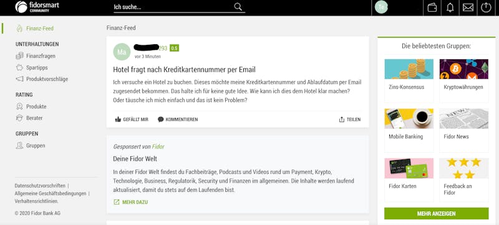Click Kommentieren speech bubble
The height and width of the screenshot is (225, 499).
(x=178, y=120)
